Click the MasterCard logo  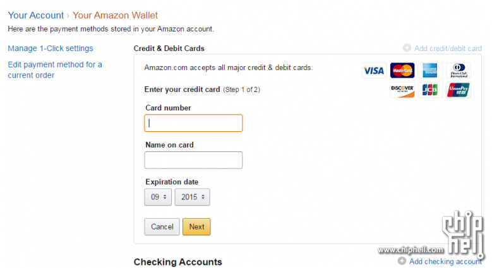[x=402, y=71]
